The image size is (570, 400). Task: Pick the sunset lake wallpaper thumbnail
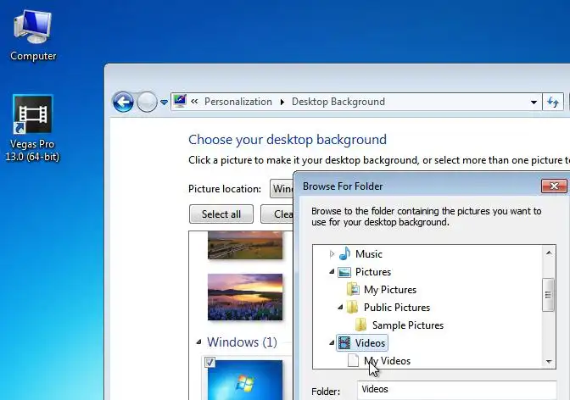pos(245,297)
